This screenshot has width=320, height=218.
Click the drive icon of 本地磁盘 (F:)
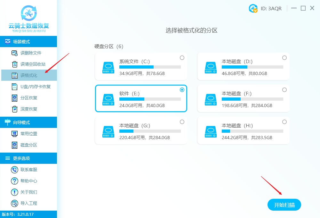pos(211,100)
